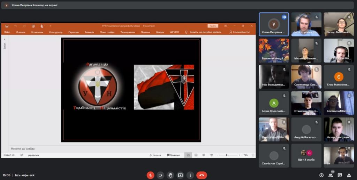Expand the Ще 44 особи tile

point(306,156)
